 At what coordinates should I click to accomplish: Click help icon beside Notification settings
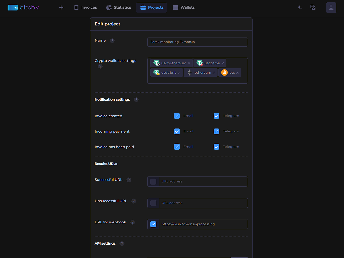(x=136, y=100)
